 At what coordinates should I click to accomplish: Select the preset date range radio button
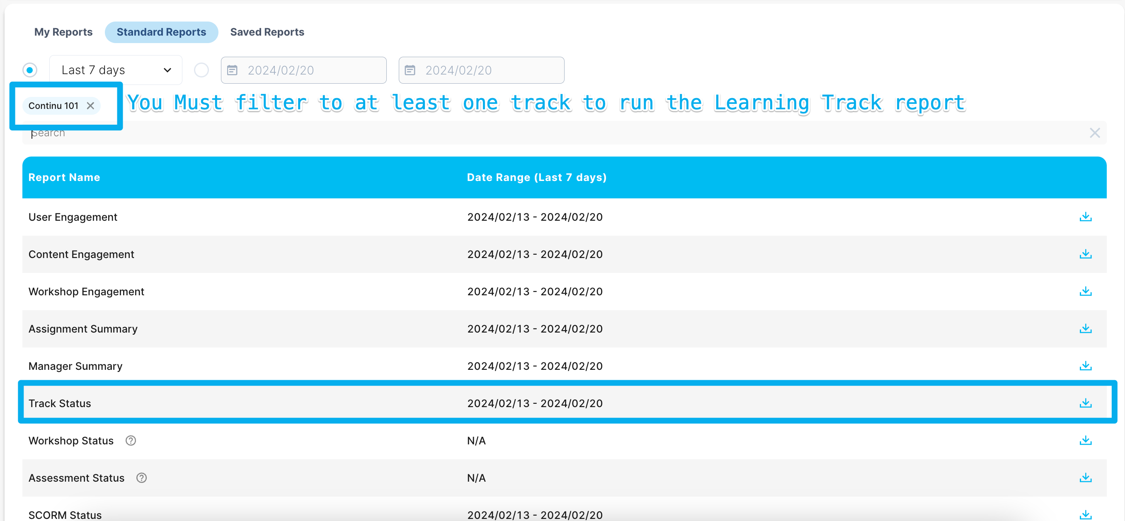click(x=30, y=70)
